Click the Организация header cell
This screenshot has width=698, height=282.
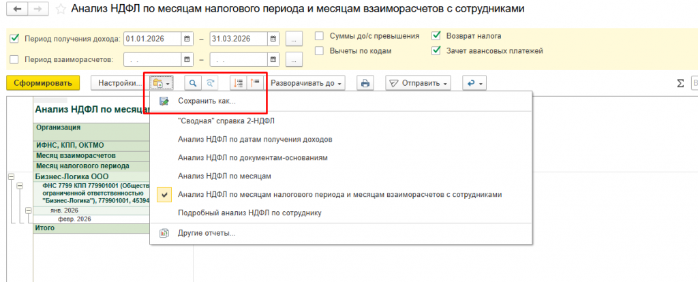pos(91,132)
